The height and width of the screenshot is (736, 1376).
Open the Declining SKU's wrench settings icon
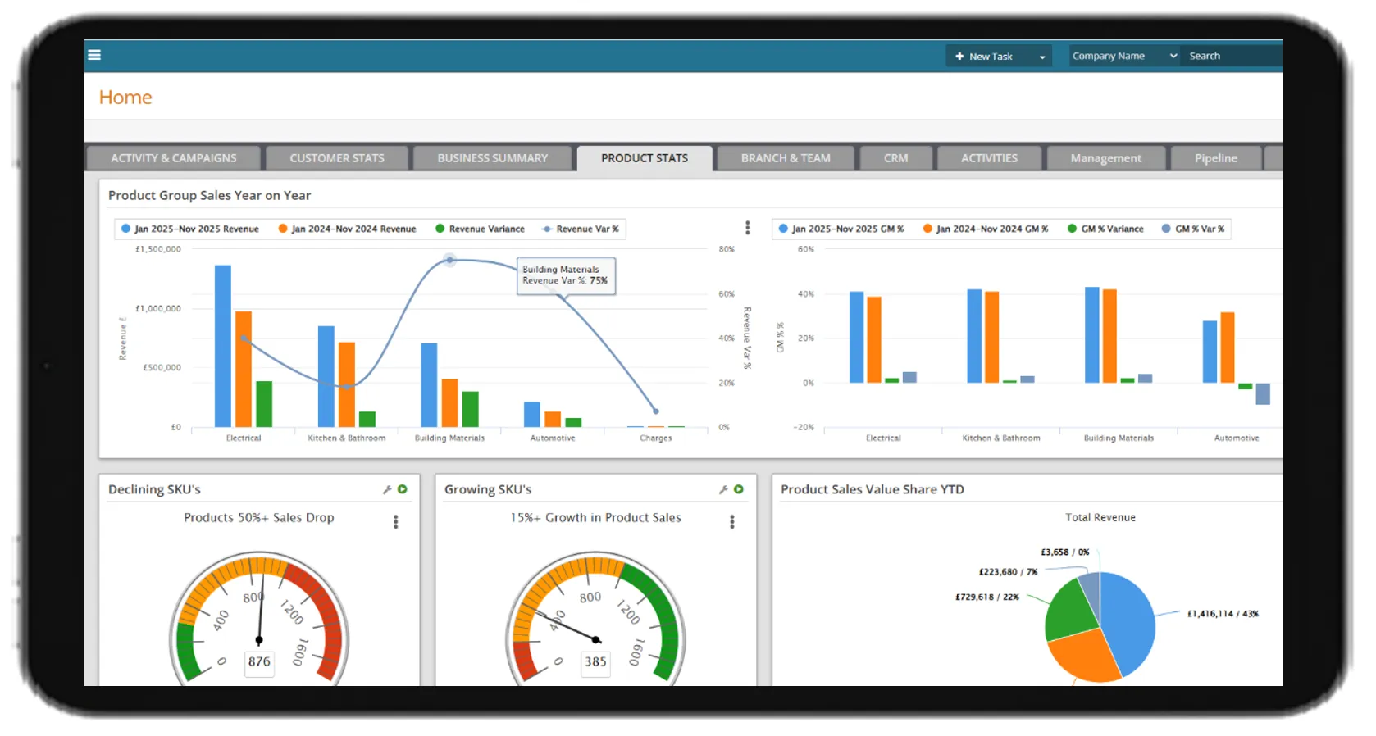click(x=387, y=489)
